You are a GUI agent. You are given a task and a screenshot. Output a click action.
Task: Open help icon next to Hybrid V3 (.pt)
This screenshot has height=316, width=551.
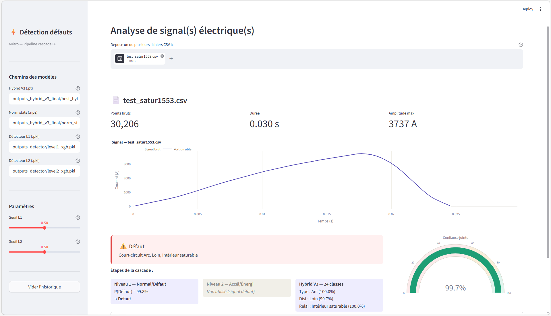[78, 88]
